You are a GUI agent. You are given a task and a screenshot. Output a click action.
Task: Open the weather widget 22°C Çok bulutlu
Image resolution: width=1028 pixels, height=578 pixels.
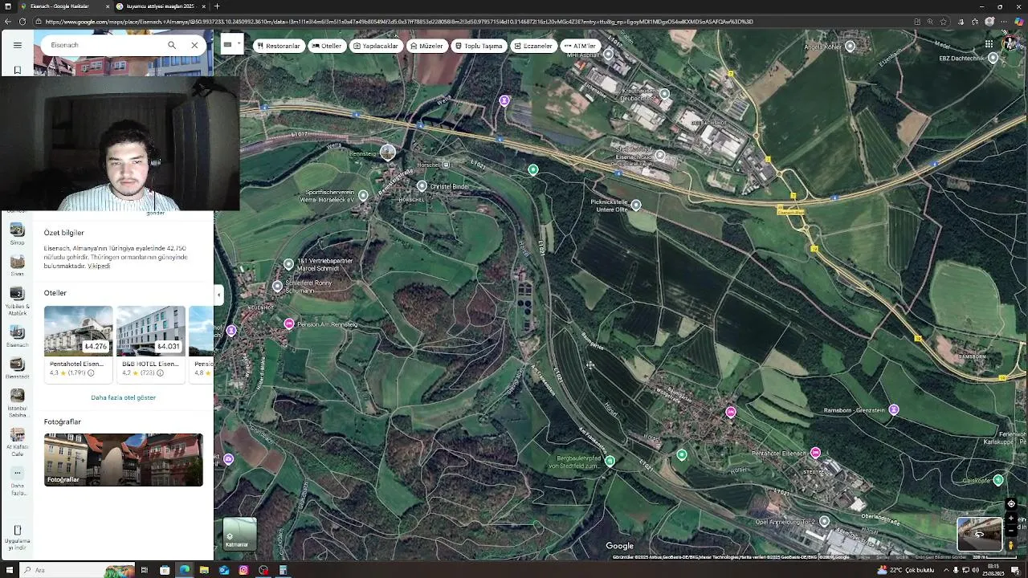(906, 570)
